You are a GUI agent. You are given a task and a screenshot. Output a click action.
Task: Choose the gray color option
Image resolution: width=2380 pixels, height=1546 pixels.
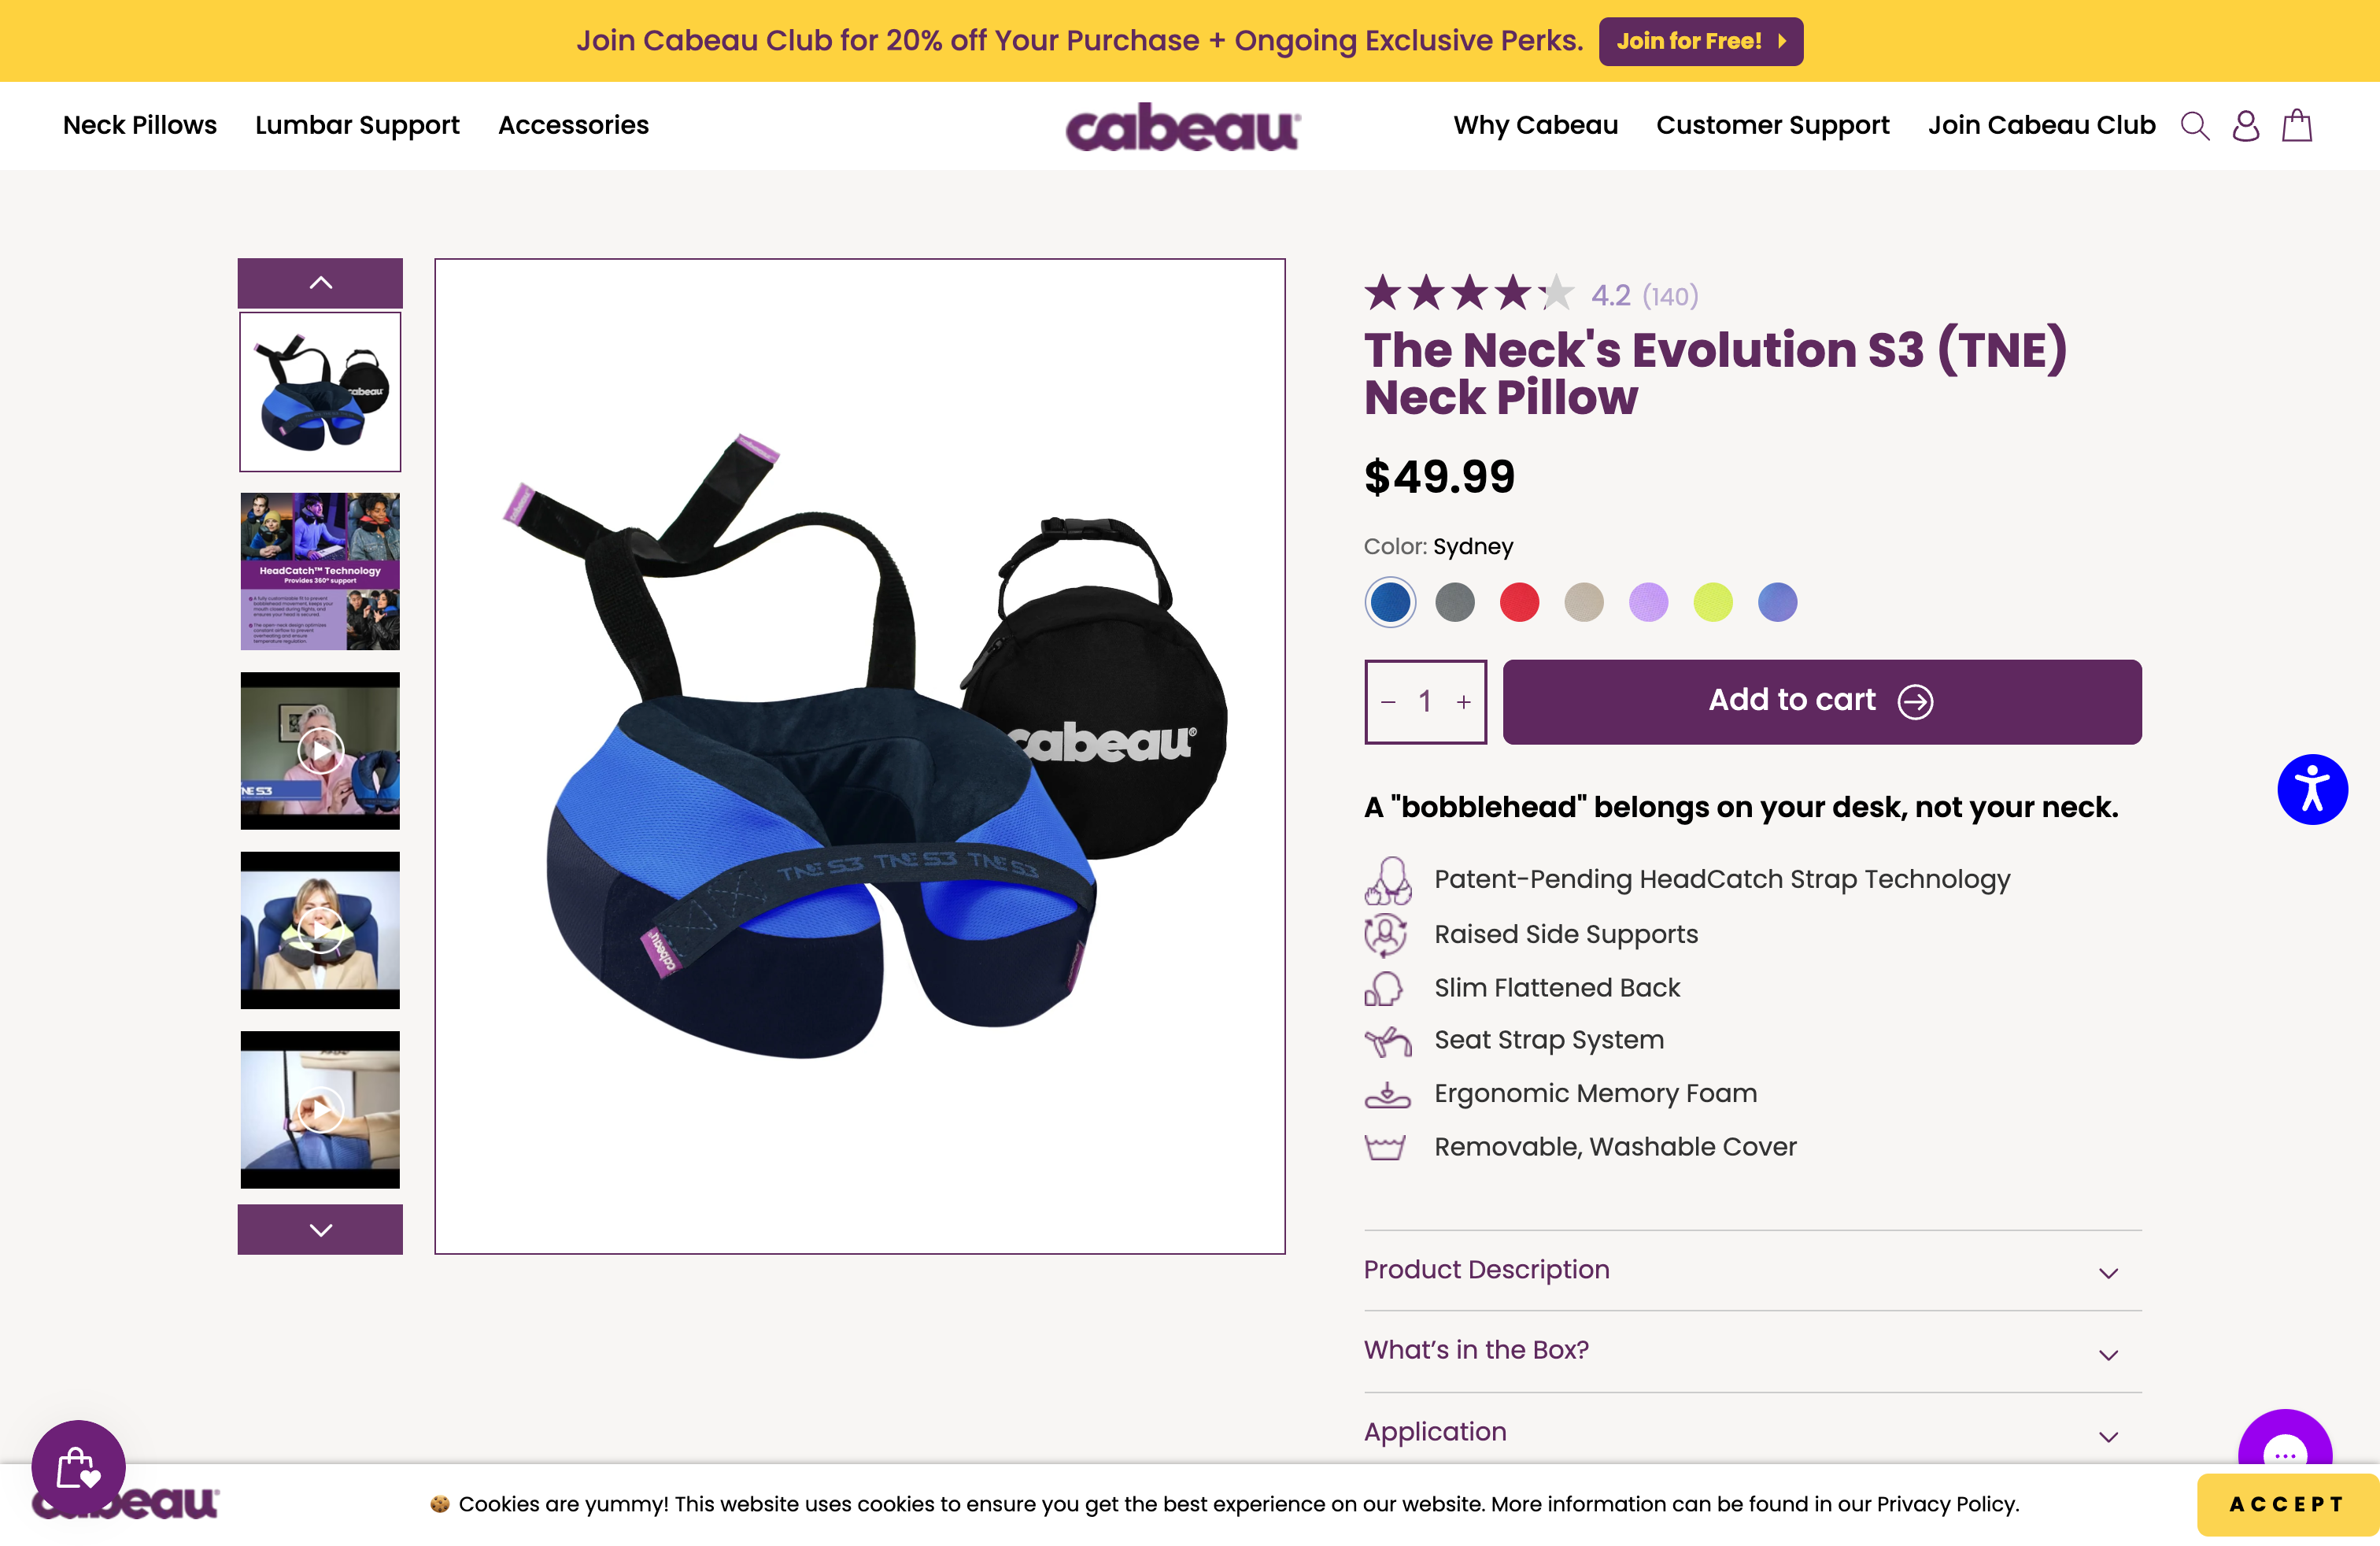click(x=1455, y=603)
